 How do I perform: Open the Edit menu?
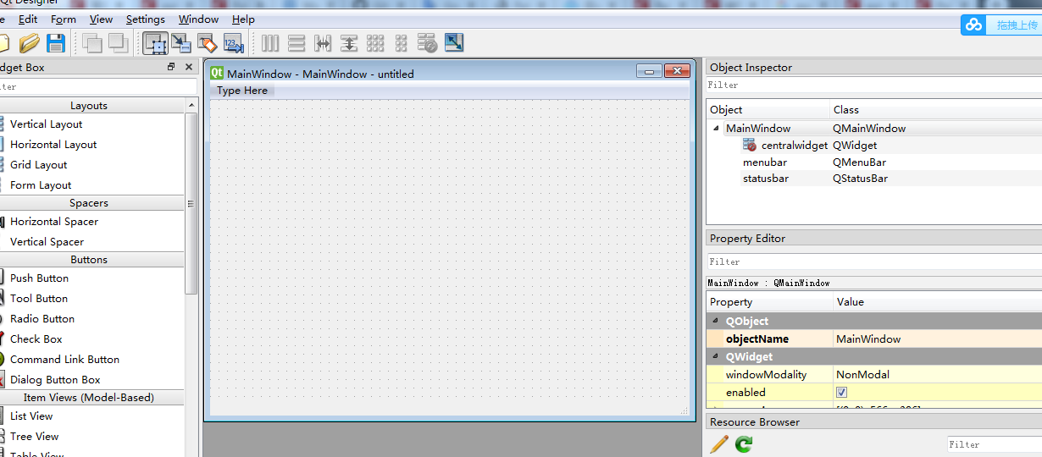pos(28,19)
